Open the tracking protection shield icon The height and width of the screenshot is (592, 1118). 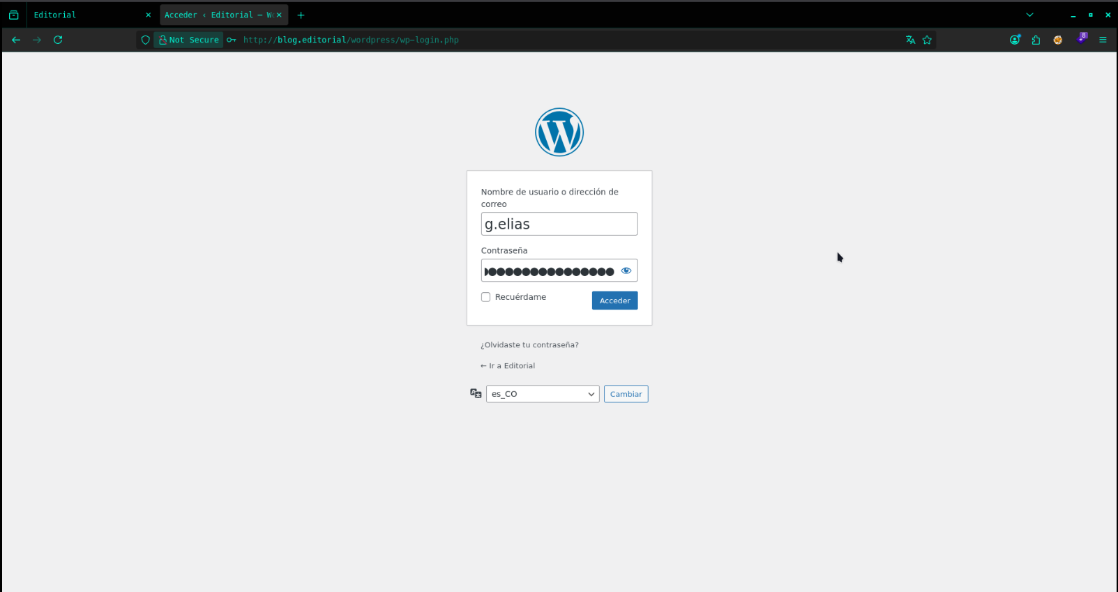145,40
